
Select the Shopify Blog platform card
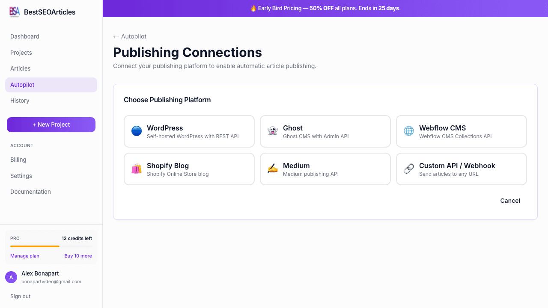189,169
